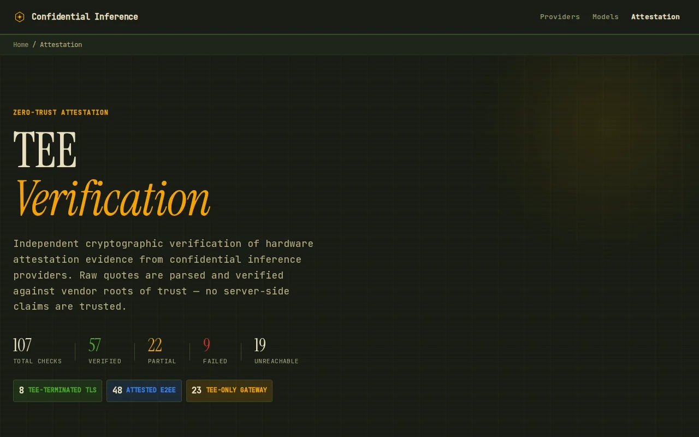Select the 48 Attested E2EE badge
Image resolution: width=699 pixels, height=437 pixels.
tap(144, 391)
